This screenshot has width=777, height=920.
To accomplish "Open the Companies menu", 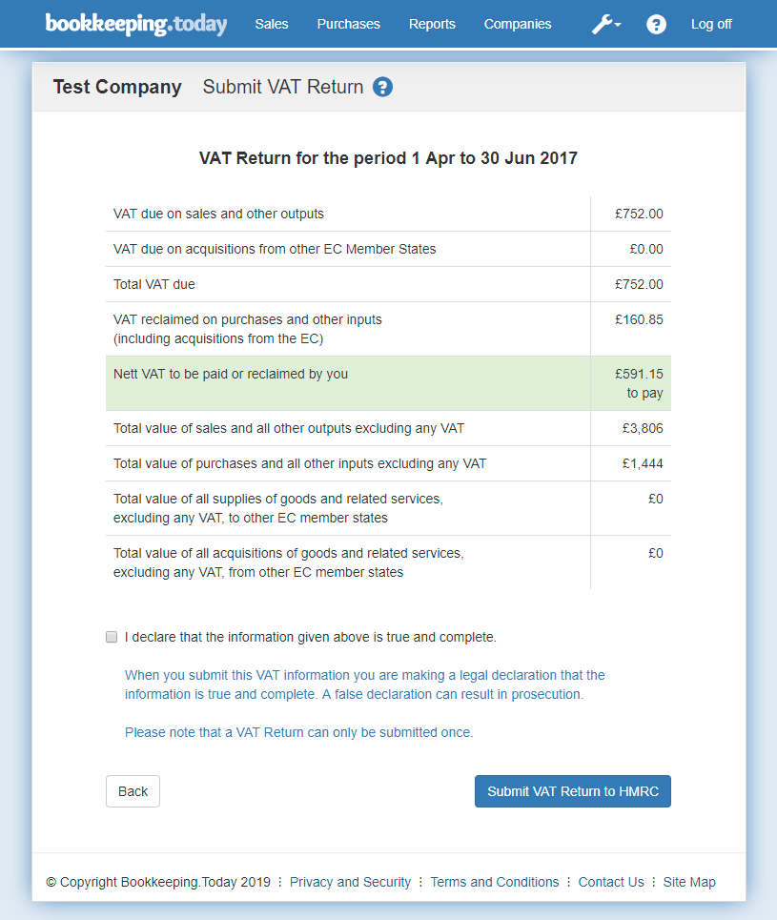I will 517,24.
